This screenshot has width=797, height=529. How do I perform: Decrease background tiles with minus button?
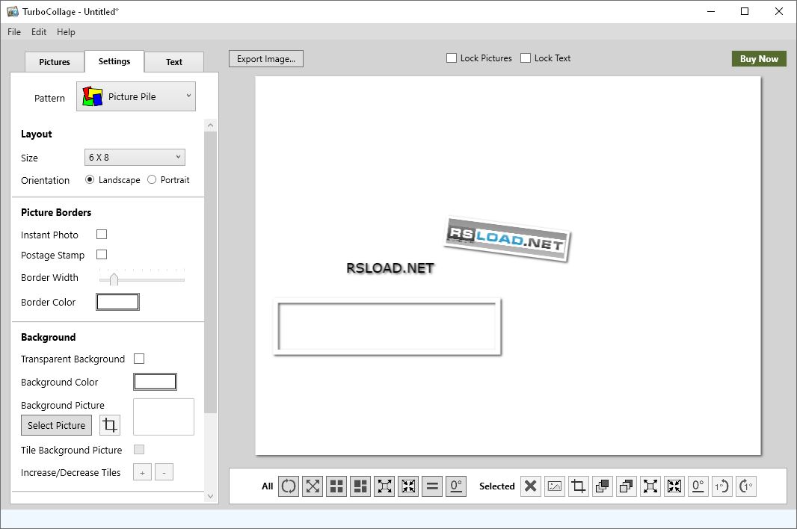[164, 472]
